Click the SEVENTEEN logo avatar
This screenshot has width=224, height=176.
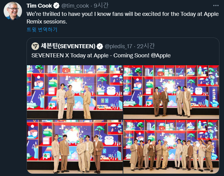(35, 46)
